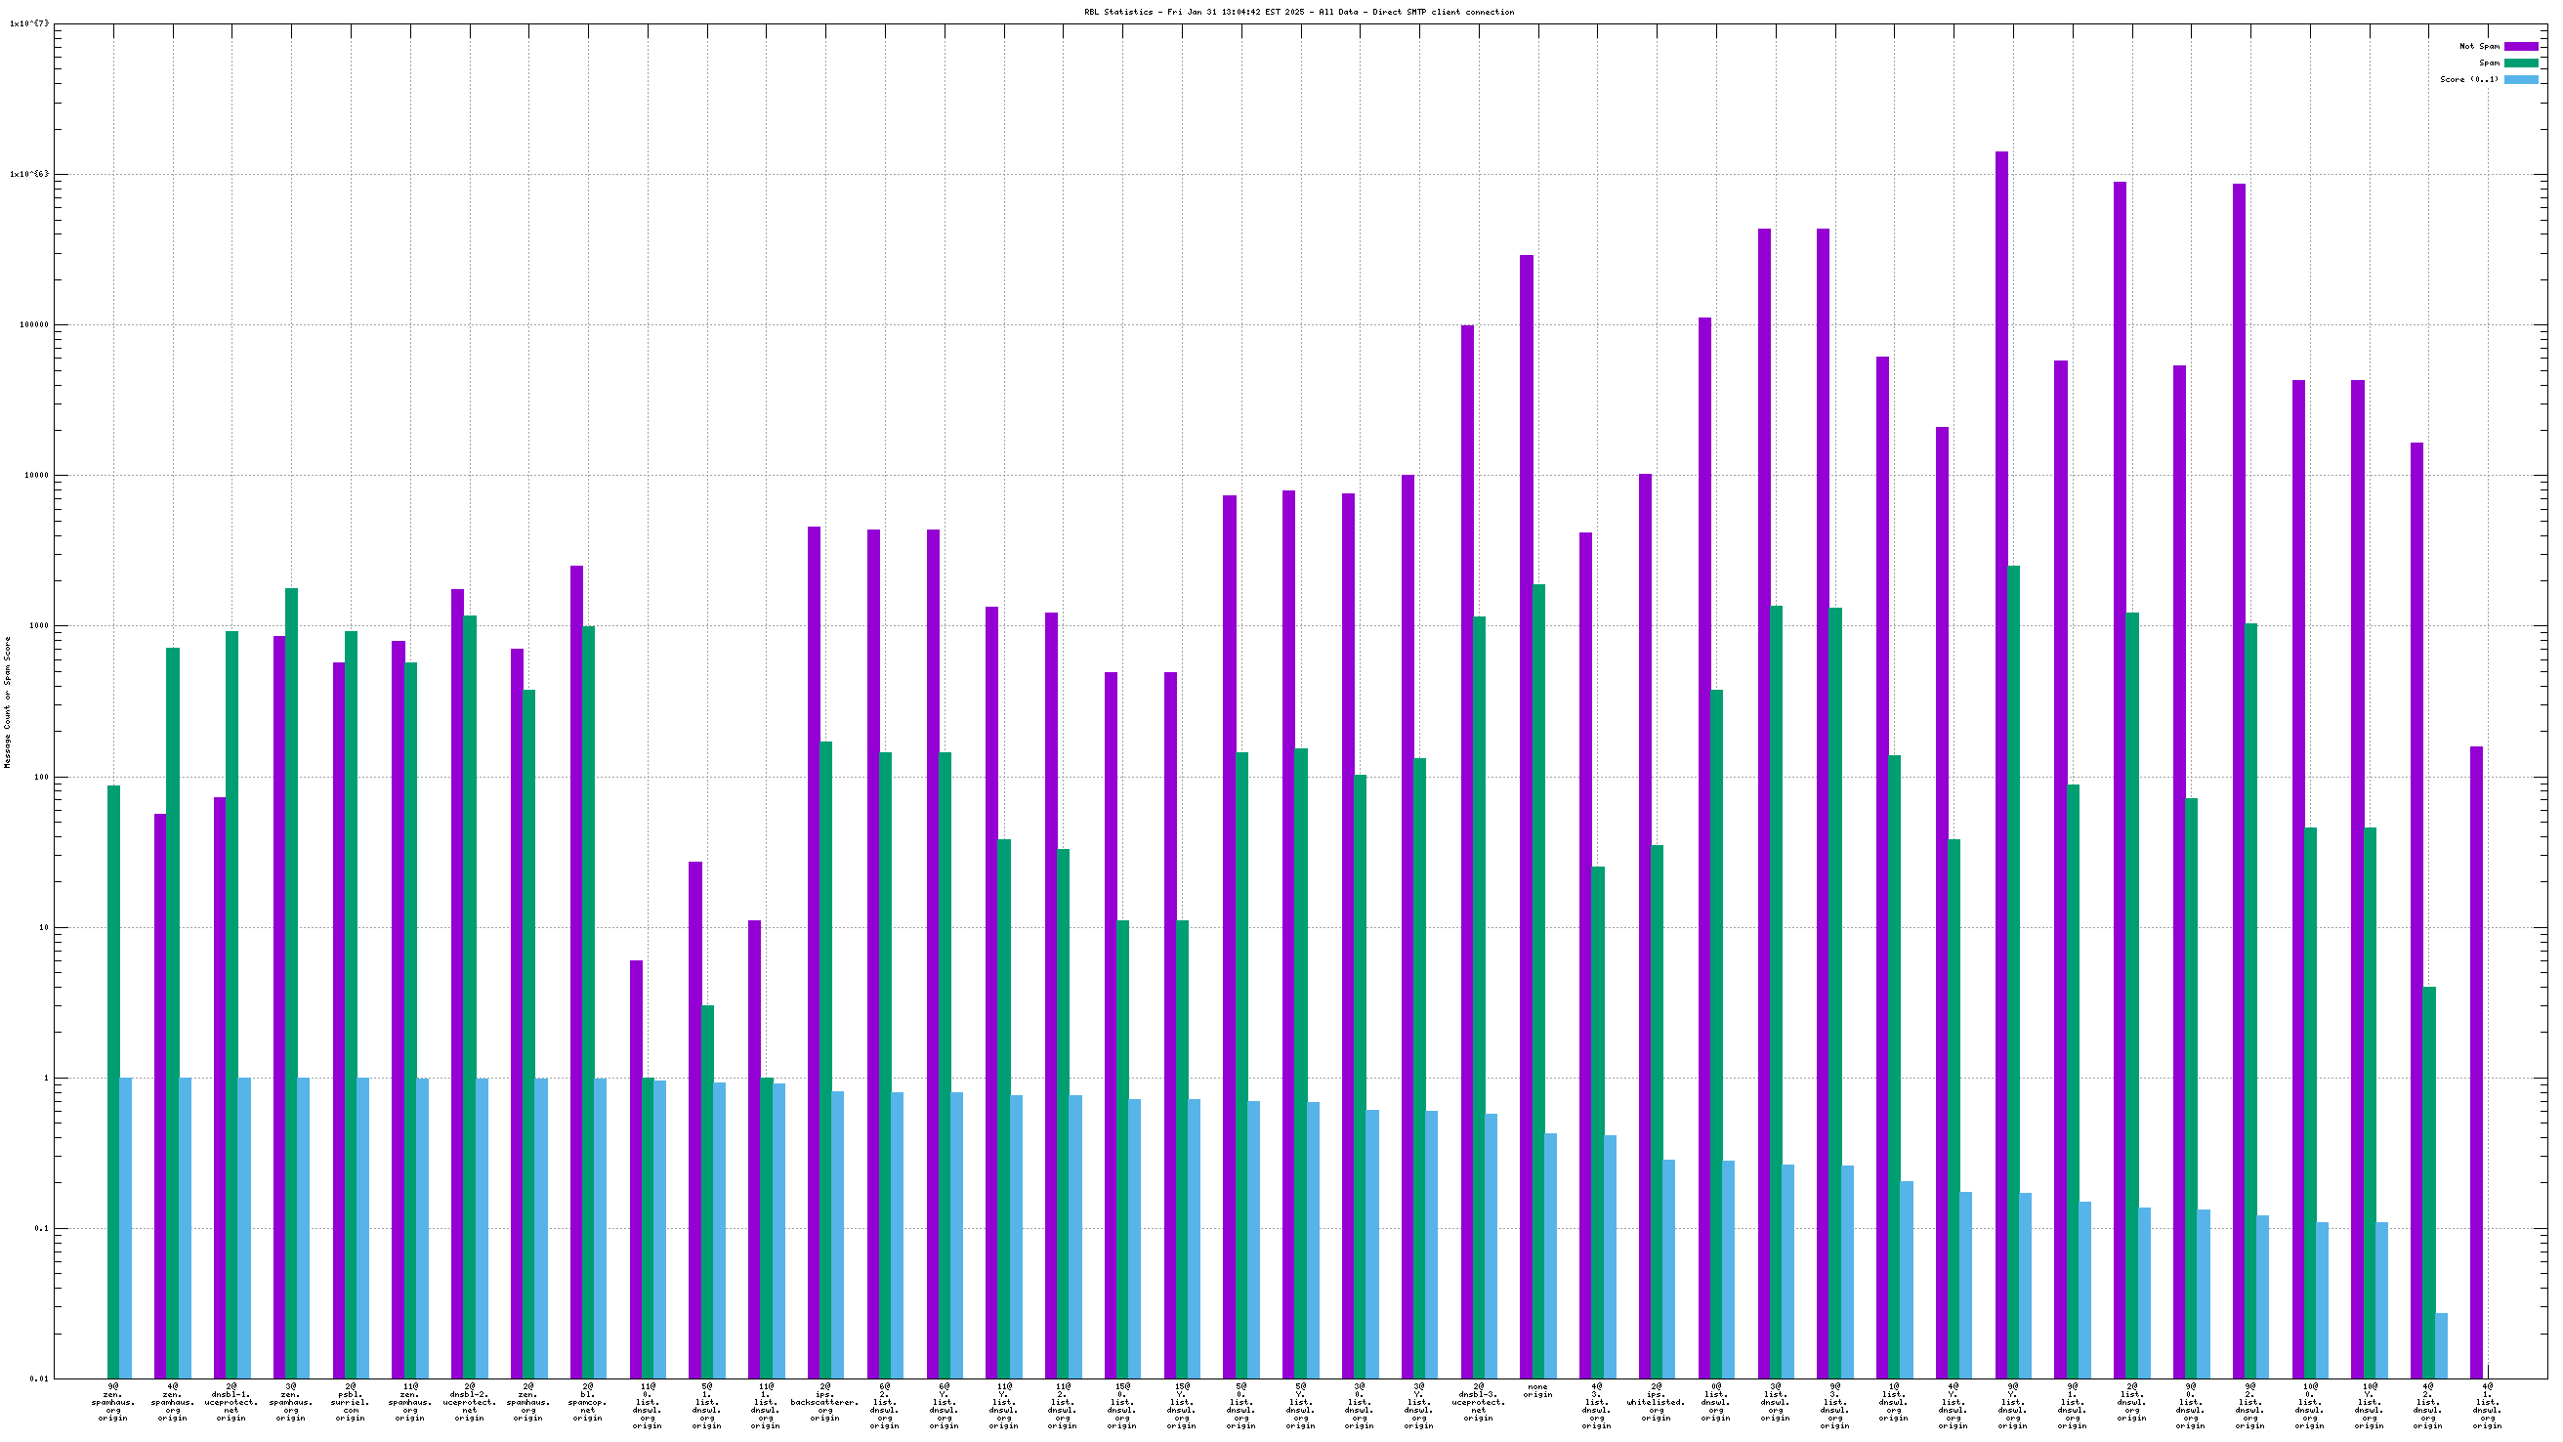Click the ips.backscatterer.org x-axis label
Screen dimensions: 2563x1442
[x=824, y=1402]
